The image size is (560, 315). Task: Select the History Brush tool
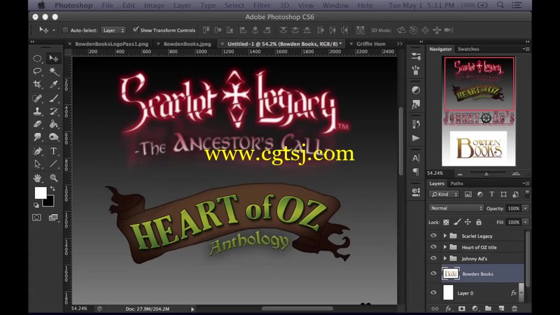tap(54, 111)
